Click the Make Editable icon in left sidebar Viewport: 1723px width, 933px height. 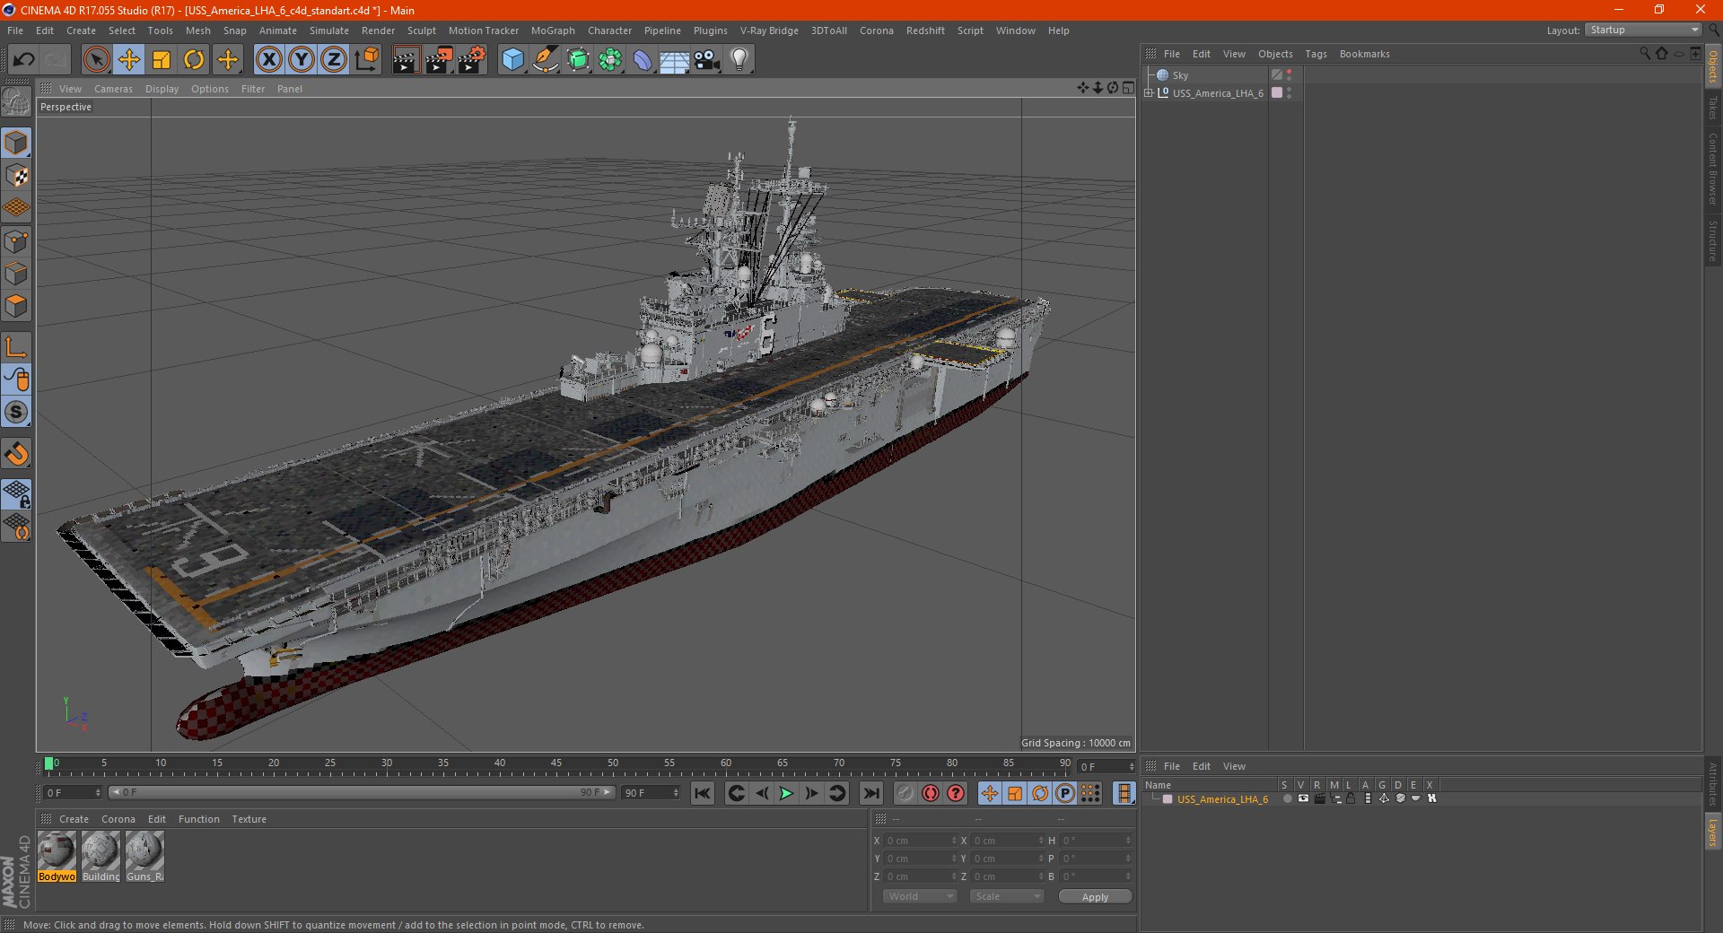pos(16,103)
